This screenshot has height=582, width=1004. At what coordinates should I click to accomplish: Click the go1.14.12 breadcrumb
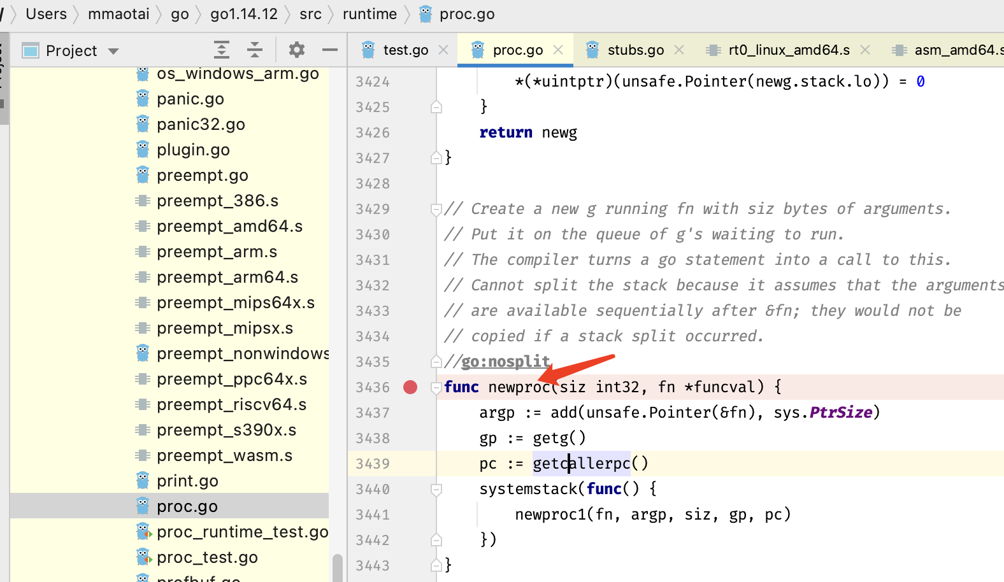point(244,14)
